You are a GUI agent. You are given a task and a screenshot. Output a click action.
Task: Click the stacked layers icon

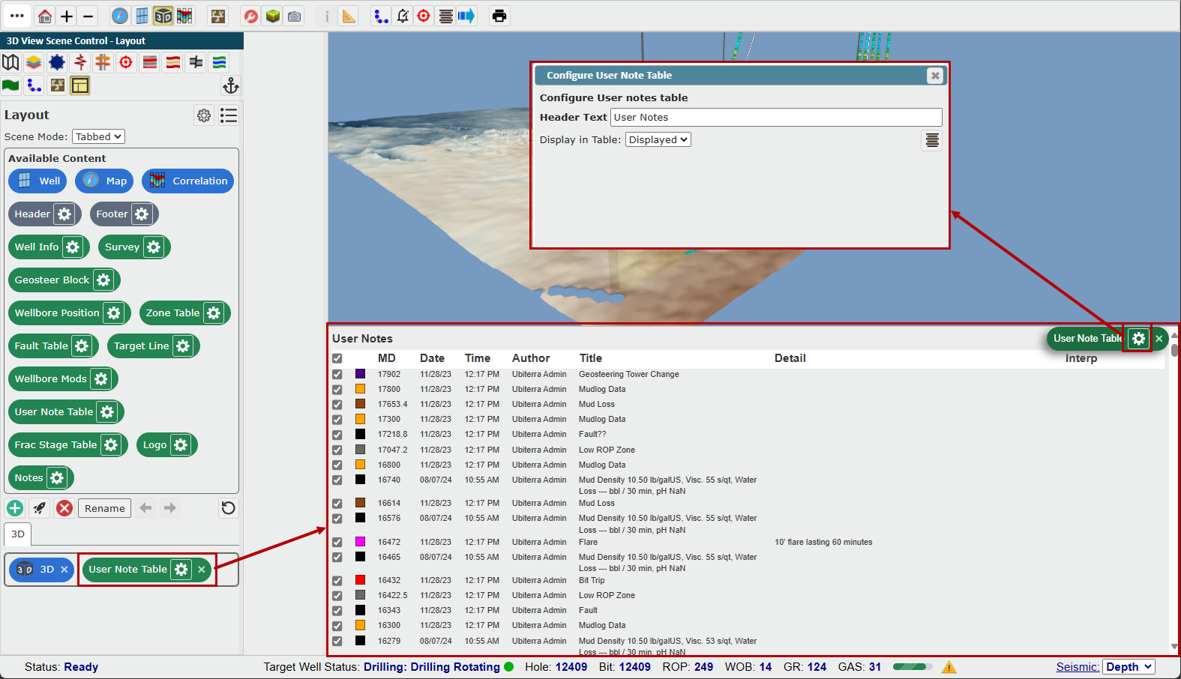[x=34, y=62]
